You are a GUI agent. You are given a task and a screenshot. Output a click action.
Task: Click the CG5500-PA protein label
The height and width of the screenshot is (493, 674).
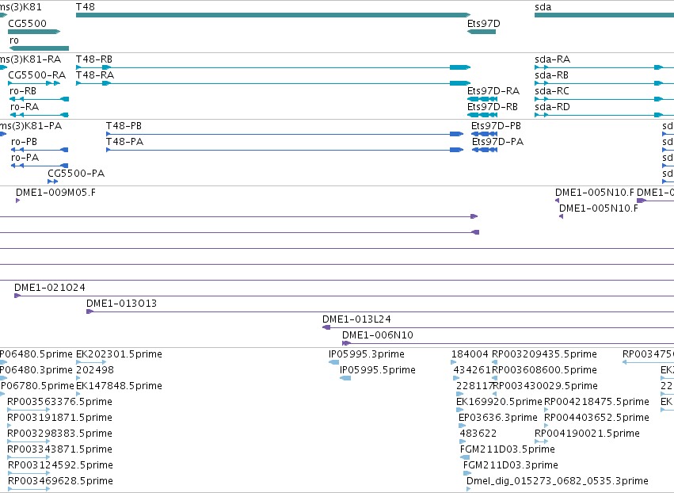pyautogui.click(x=76, y=174)
